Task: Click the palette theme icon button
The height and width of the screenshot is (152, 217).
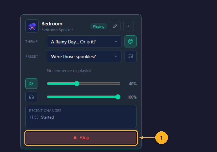Action: tap(131, 41)
